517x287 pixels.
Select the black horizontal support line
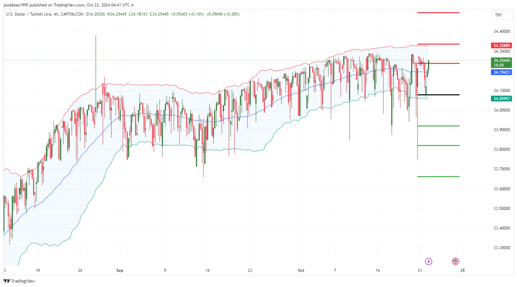(438, 95)
